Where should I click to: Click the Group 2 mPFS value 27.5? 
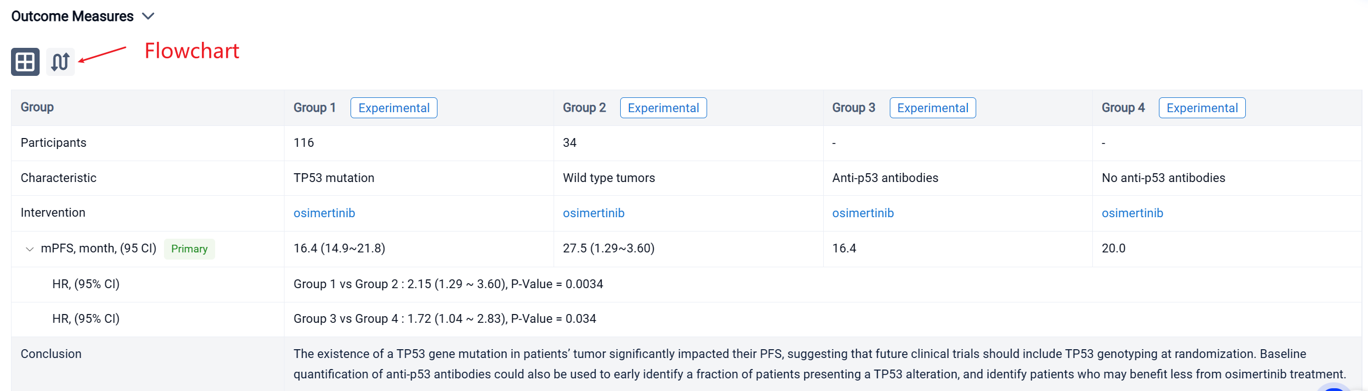608,249
